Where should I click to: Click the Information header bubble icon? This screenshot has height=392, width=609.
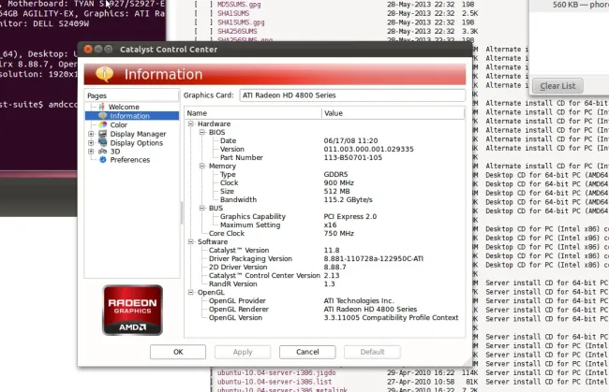pyautogui.click(x=105, y=74)
